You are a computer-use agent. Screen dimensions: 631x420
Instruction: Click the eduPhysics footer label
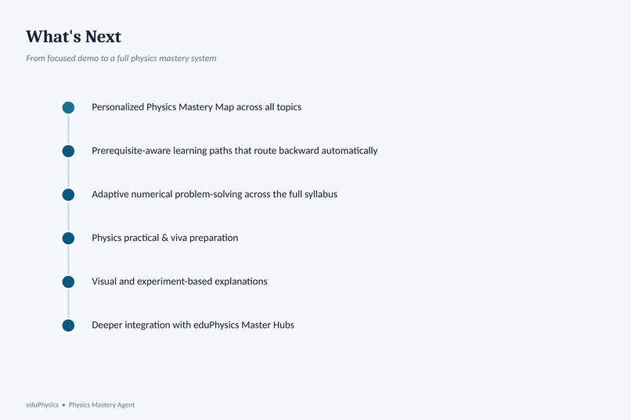click(x=42, y=404)
